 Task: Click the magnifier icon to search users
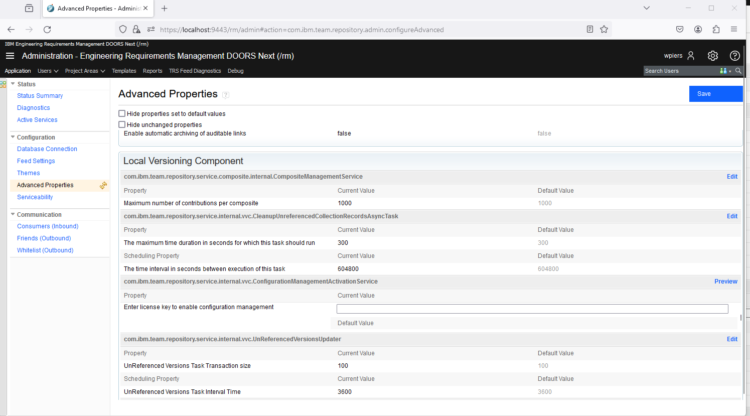(x=738, y=71)
